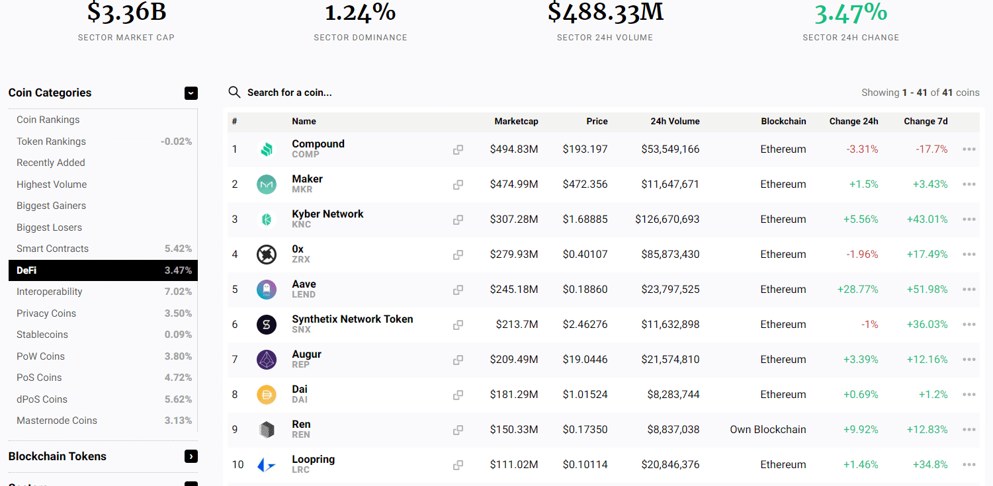The image size is (993, 486).
Task: Click the Augur coin logo
Action: [x=267, y=360]
